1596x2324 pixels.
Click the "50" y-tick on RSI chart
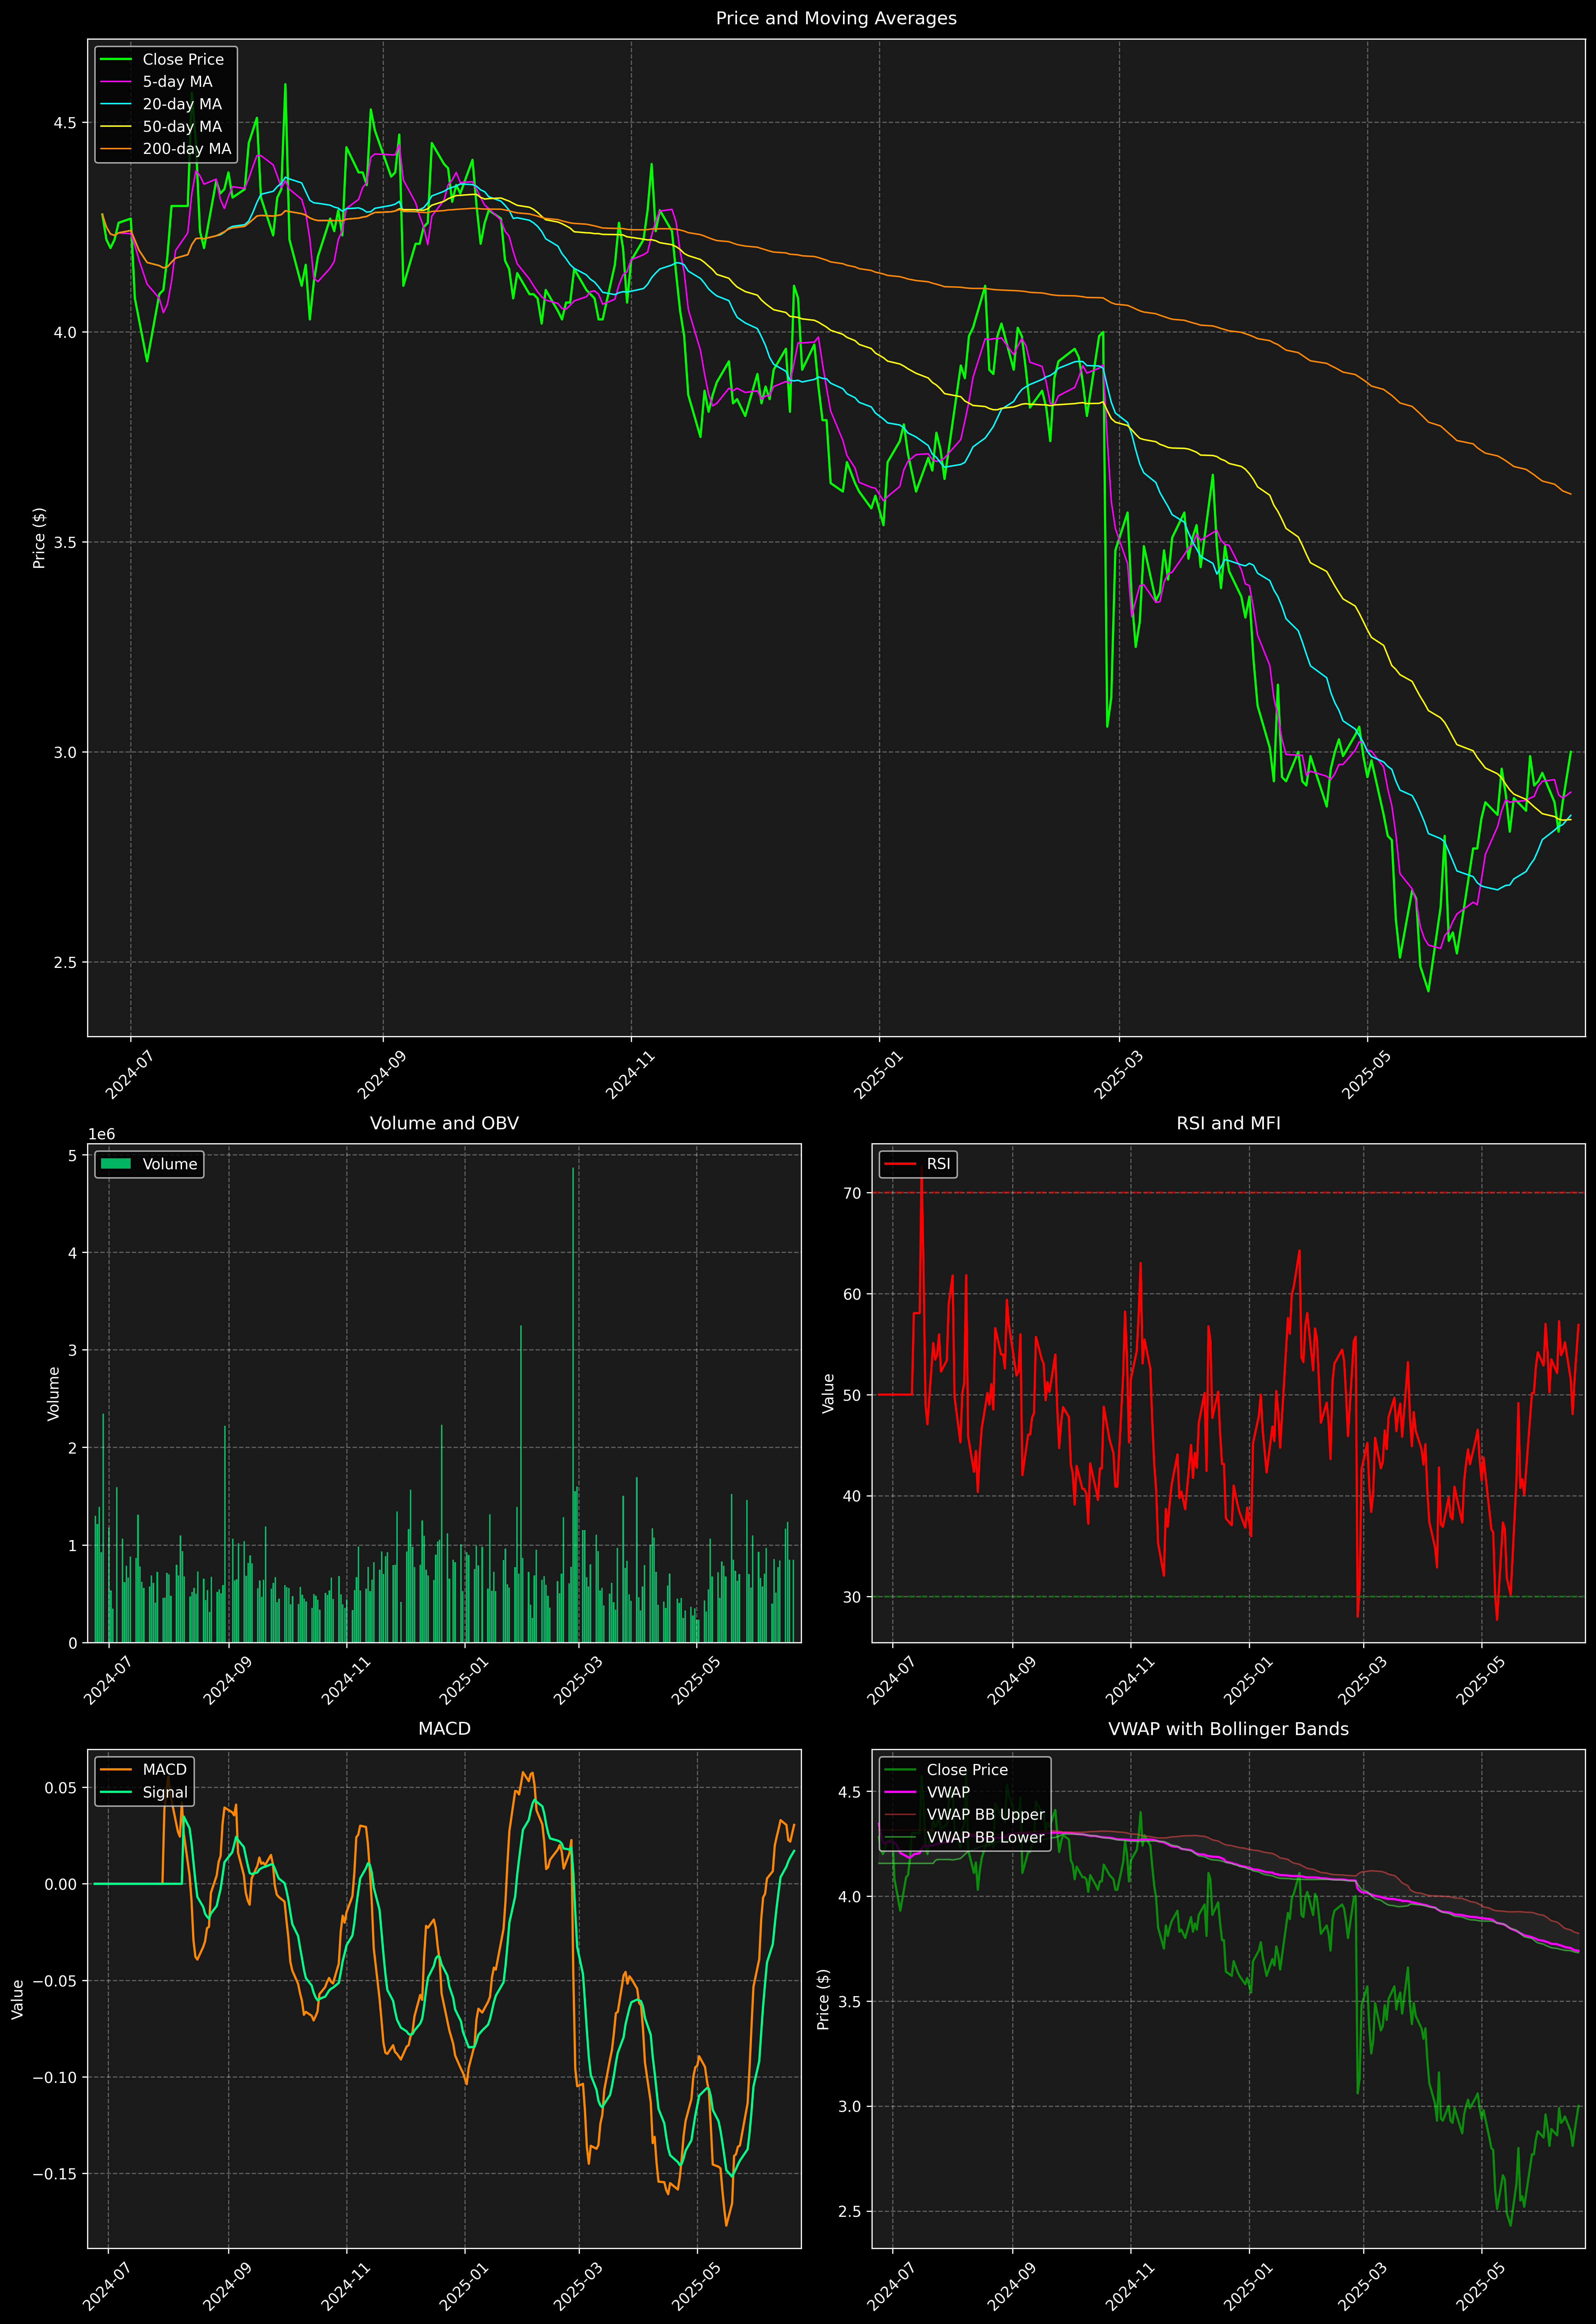coord(852,1395)
